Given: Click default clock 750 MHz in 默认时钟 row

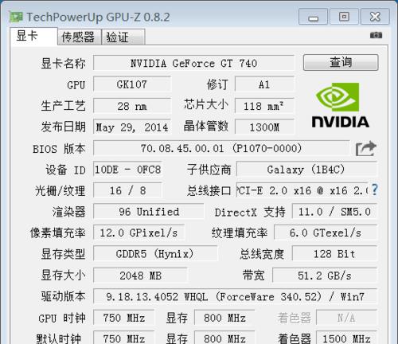Looking at the screenshot, I should tap(123, 338).
